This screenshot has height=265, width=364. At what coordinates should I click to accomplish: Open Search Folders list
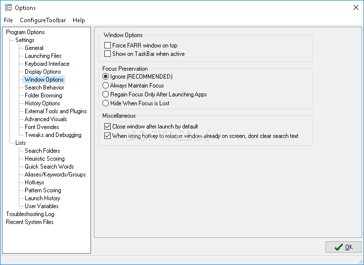click(x=43, y=151)
